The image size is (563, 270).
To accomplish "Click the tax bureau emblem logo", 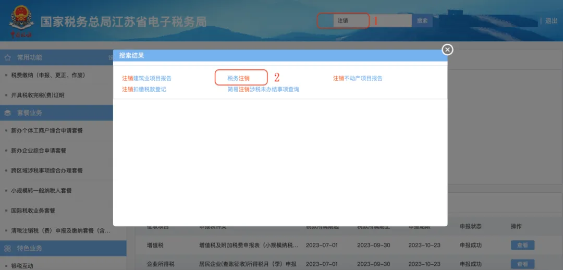I will pos(21,21).
